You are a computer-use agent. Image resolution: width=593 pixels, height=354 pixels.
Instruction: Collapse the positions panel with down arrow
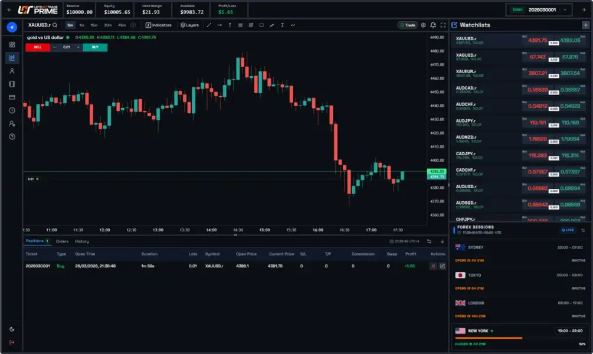click(x=442, y=241)
